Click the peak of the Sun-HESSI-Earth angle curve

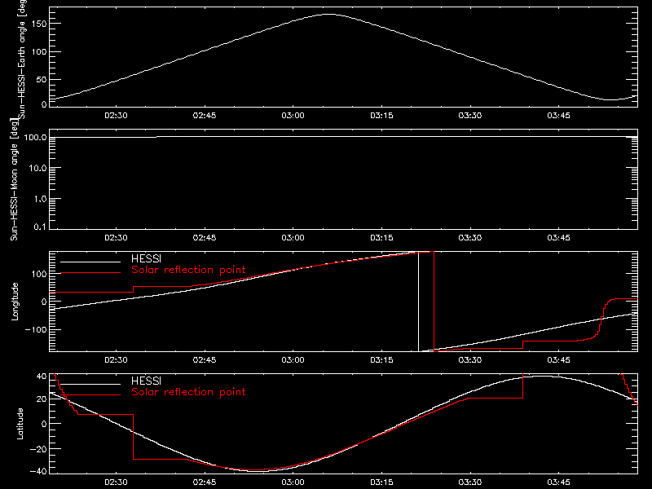coord(328,15)
